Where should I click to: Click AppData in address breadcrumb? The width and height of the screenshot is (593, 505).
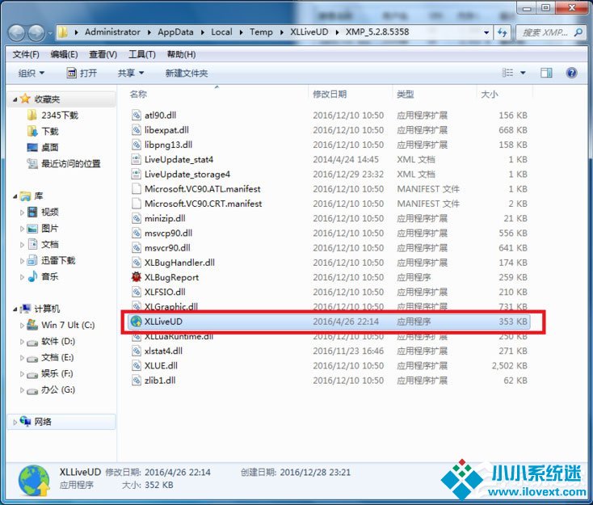tap(175, 32)
